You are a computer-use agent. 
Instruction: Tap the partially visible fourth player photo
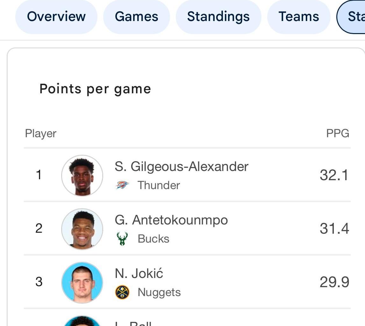click(82, 321)
